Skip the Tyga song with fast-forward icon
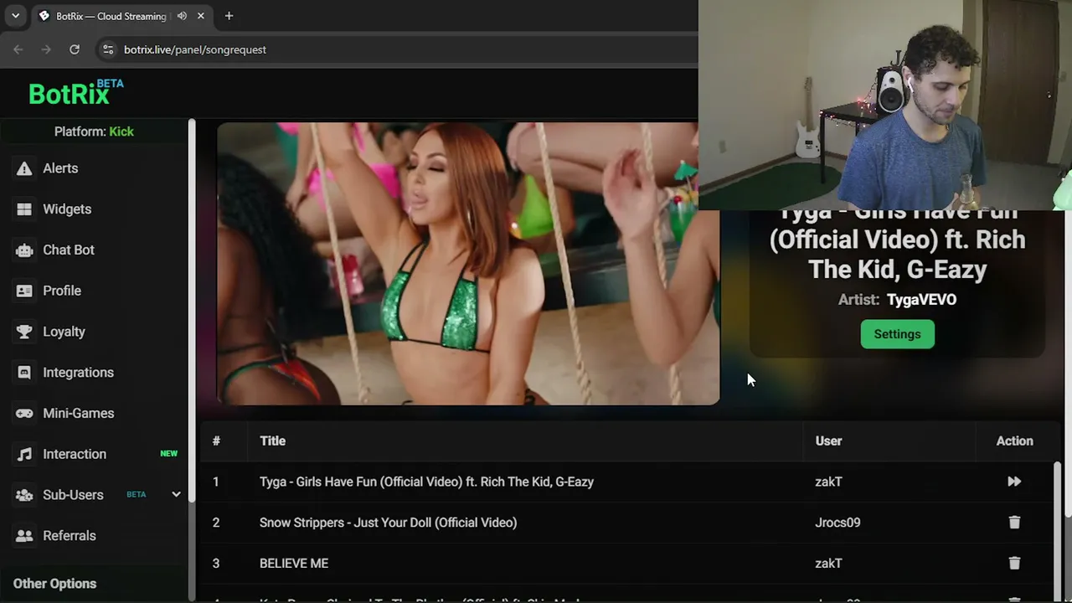 (1014, 482)
